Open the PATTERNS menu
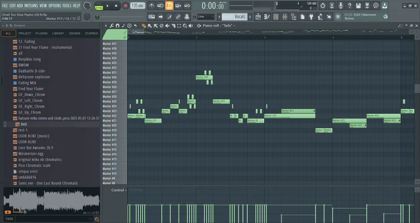This screenshot has width=420, height=223. tap(31, 6)
